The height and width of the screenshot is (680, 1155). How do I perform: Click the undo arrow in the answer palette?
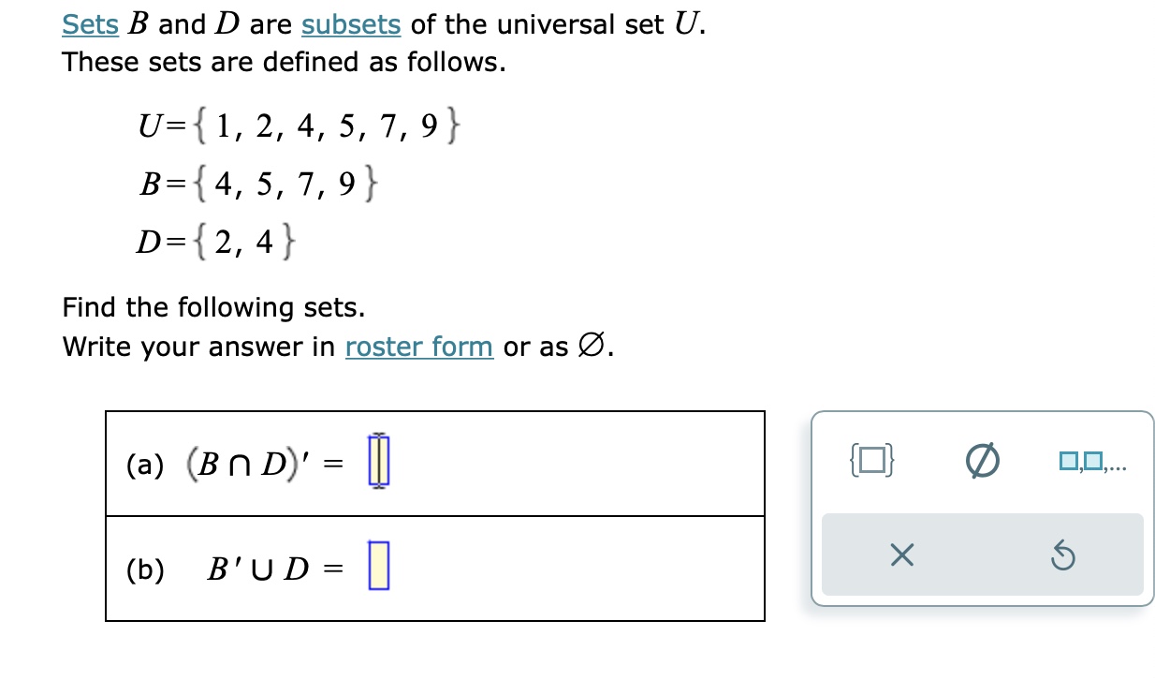pos(1064,554)
